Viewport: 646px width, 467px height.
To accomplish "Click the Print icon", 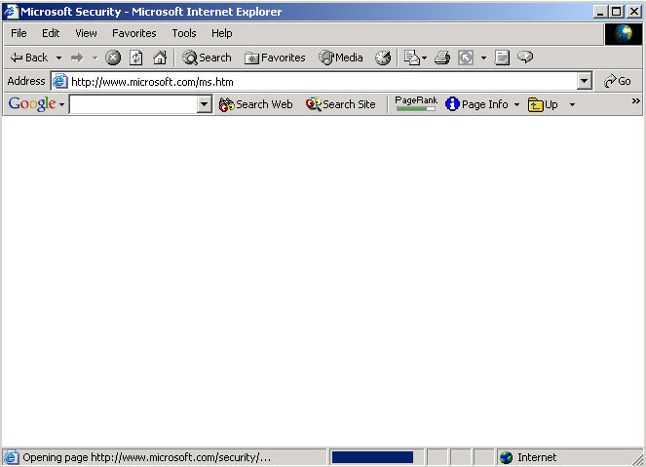I will click(441, 58).
